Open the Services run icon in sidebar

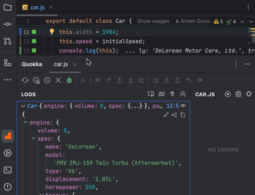coord(8,153)
